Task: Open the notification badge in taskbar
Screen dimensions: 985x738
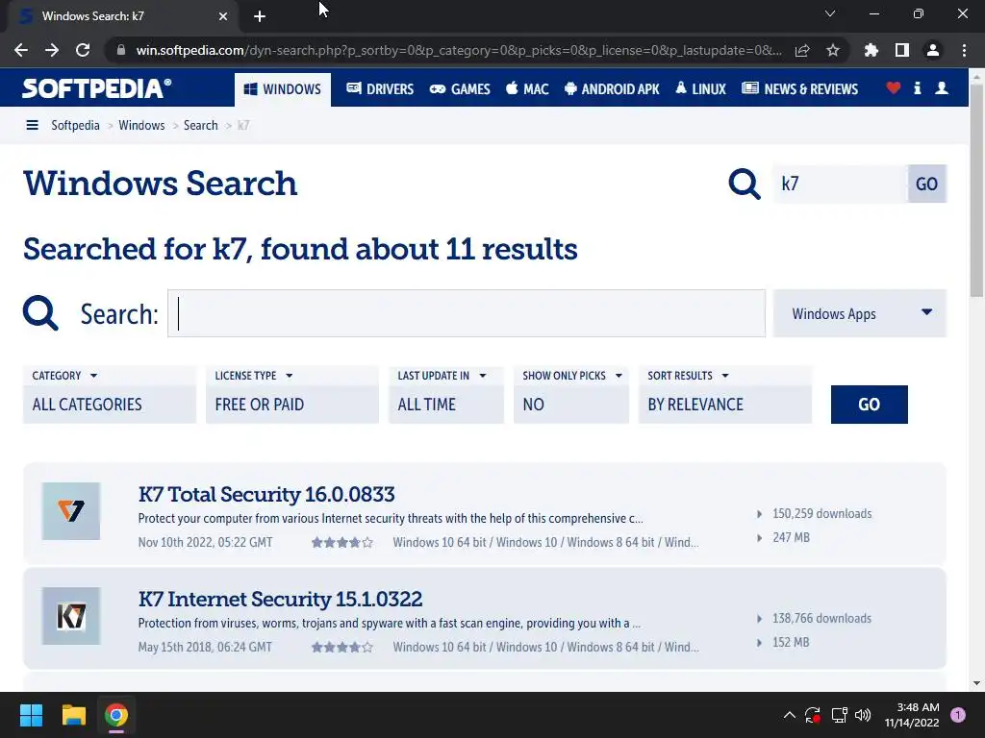Action: [x=958, y=715]
